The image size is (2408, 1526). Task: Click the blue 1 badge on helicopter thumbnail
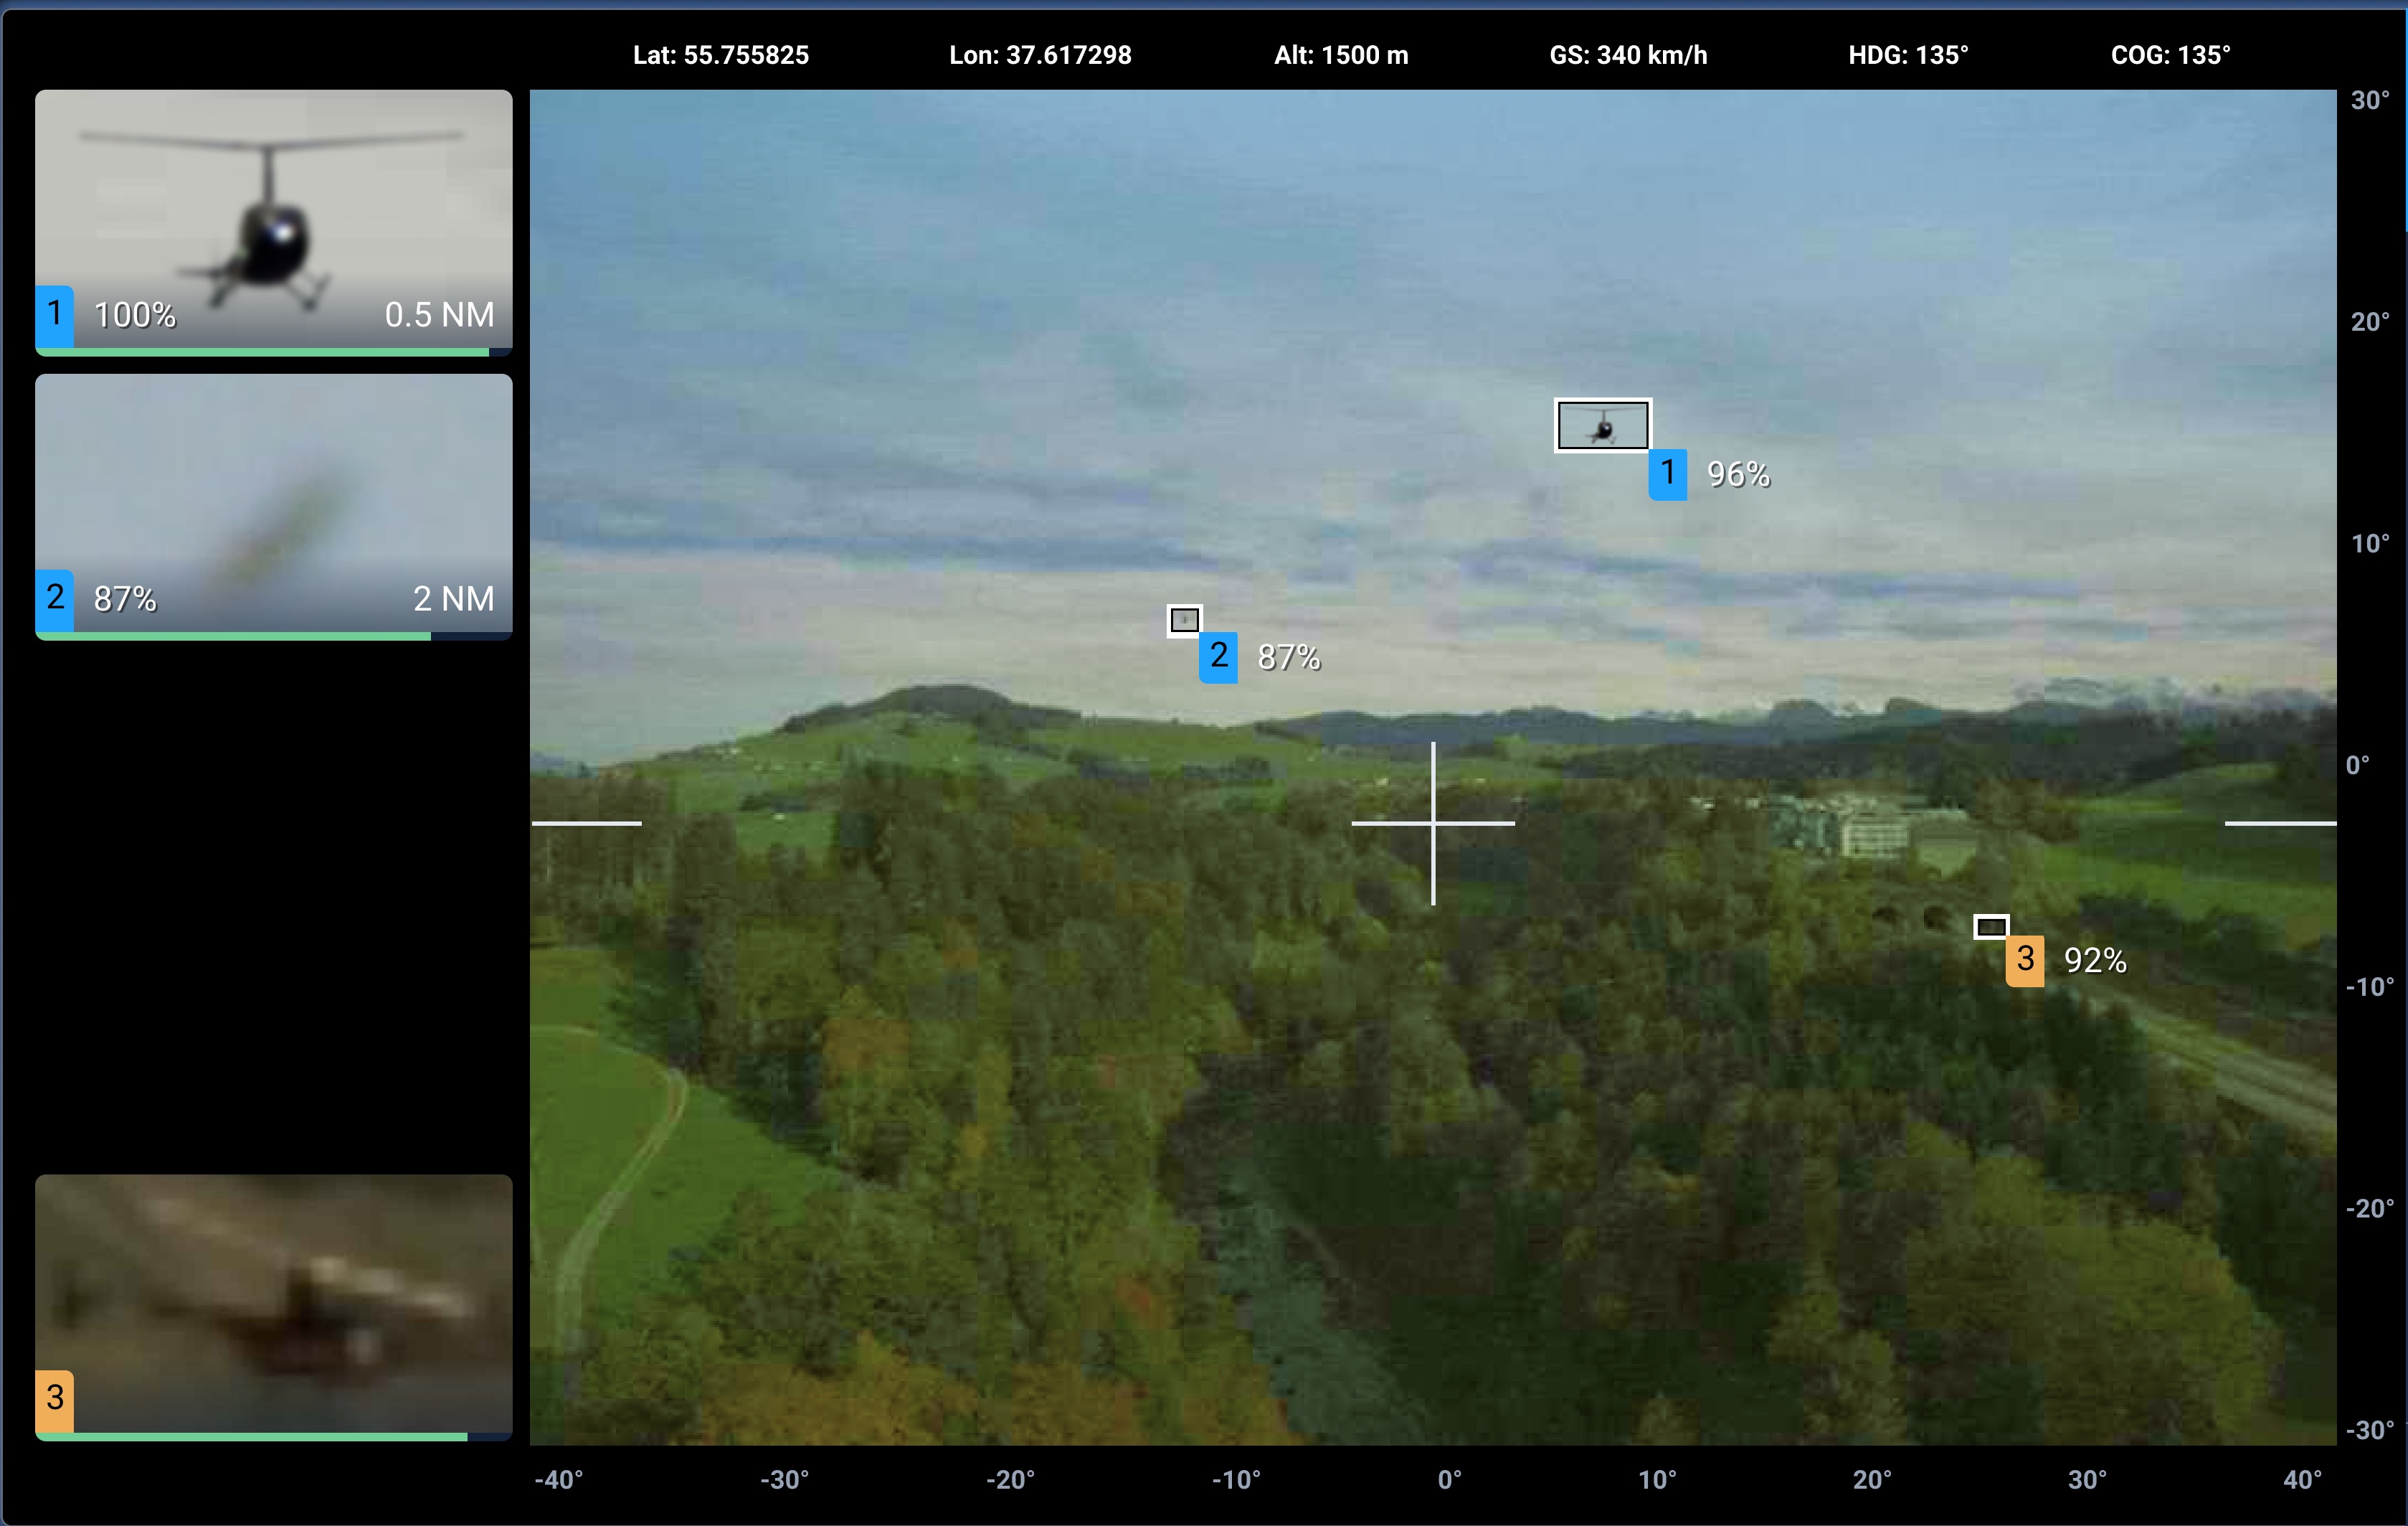55,314
